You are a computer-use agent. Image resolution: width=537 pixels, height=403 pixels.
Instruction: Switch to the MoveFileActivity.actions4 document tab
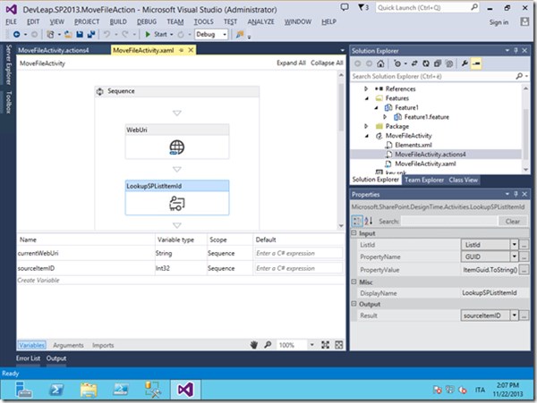coord(54,50)
